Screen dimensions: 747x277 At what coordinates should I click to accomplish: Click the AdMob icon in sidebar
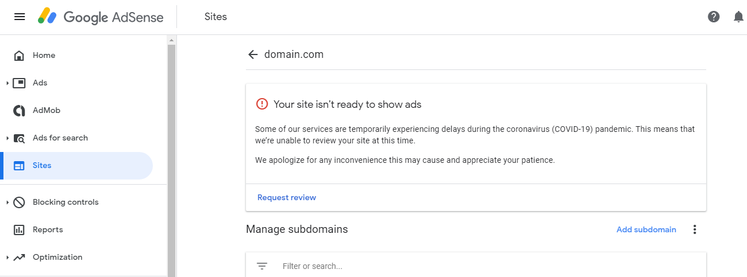click(19, 111)
